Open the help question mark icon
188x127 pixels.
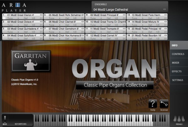click(153, 103)
